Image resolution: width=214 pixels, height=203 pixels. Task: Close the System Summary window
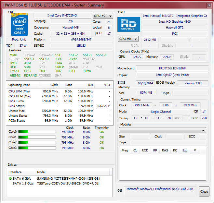tap(209, 5)
